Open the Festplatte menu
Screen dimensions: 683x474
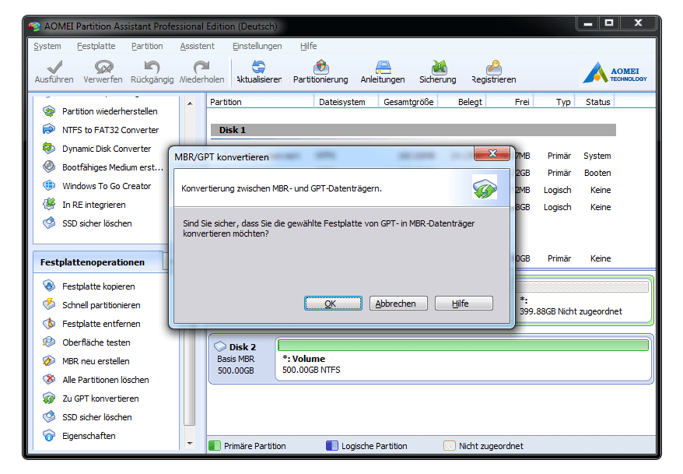point(96,46)
